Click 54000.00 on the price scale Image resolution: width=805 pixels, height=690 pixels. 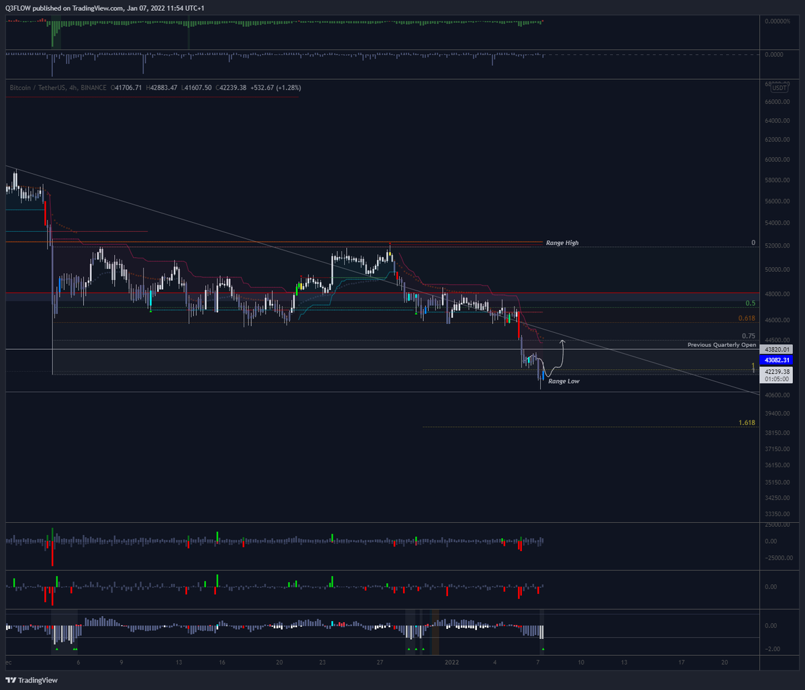click(x=777, y=223)
